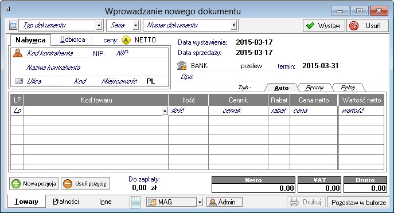The width and height of the screenshot is (394, 213).
Task: Open the Towary bottom tab
Action: 26,202
